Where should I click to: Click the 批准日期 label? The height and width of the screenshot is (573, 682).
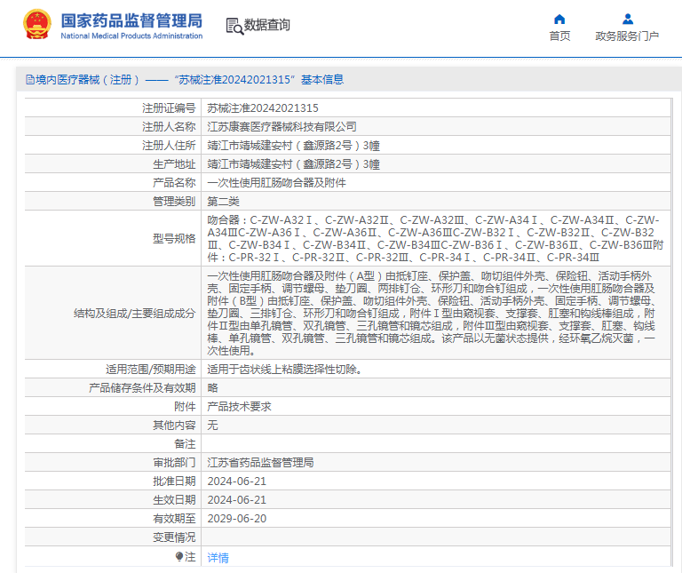[174, 481]
